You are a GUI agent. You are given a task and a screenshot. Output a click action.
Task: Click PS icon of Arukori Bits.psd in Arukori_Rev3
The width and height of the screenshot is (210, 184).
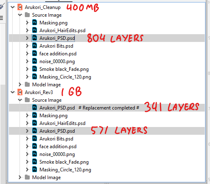click(x=35, y=138)
